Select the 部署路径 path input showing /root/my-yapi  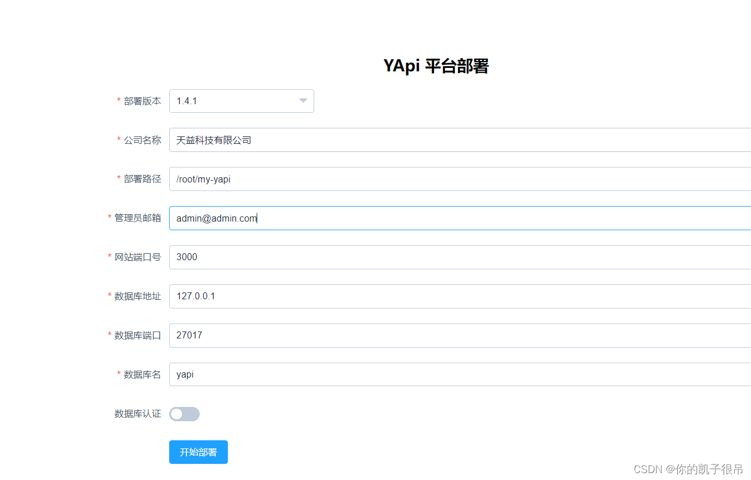click(x=345, y=179)
